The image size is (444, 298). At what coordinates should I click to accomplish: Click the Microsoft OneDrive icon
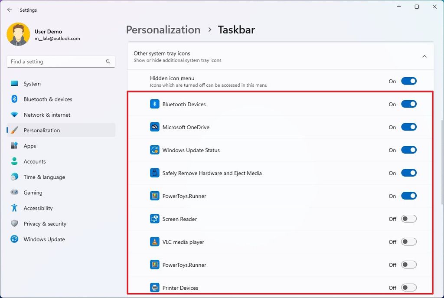(155, 127)
